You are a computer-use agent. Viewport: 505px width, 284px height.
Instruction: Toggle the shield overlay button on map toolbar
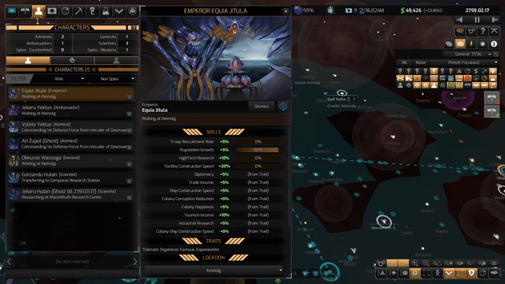click(471, 273)
